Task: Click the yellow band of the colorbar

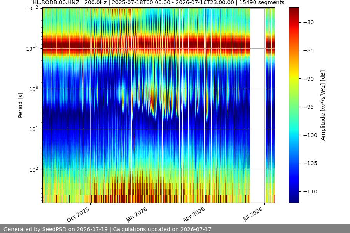Action: 294,76
